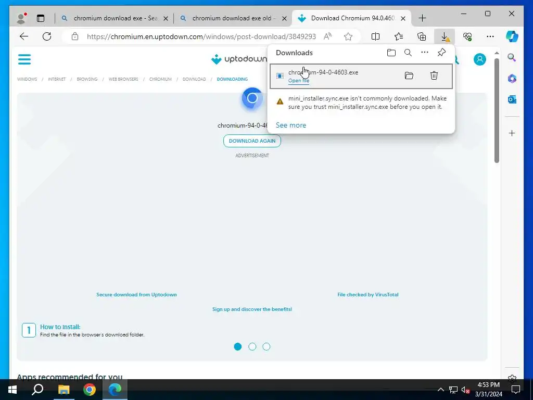
Task: Go to INTERNET breadcrumb
Action: pos(57,79)
